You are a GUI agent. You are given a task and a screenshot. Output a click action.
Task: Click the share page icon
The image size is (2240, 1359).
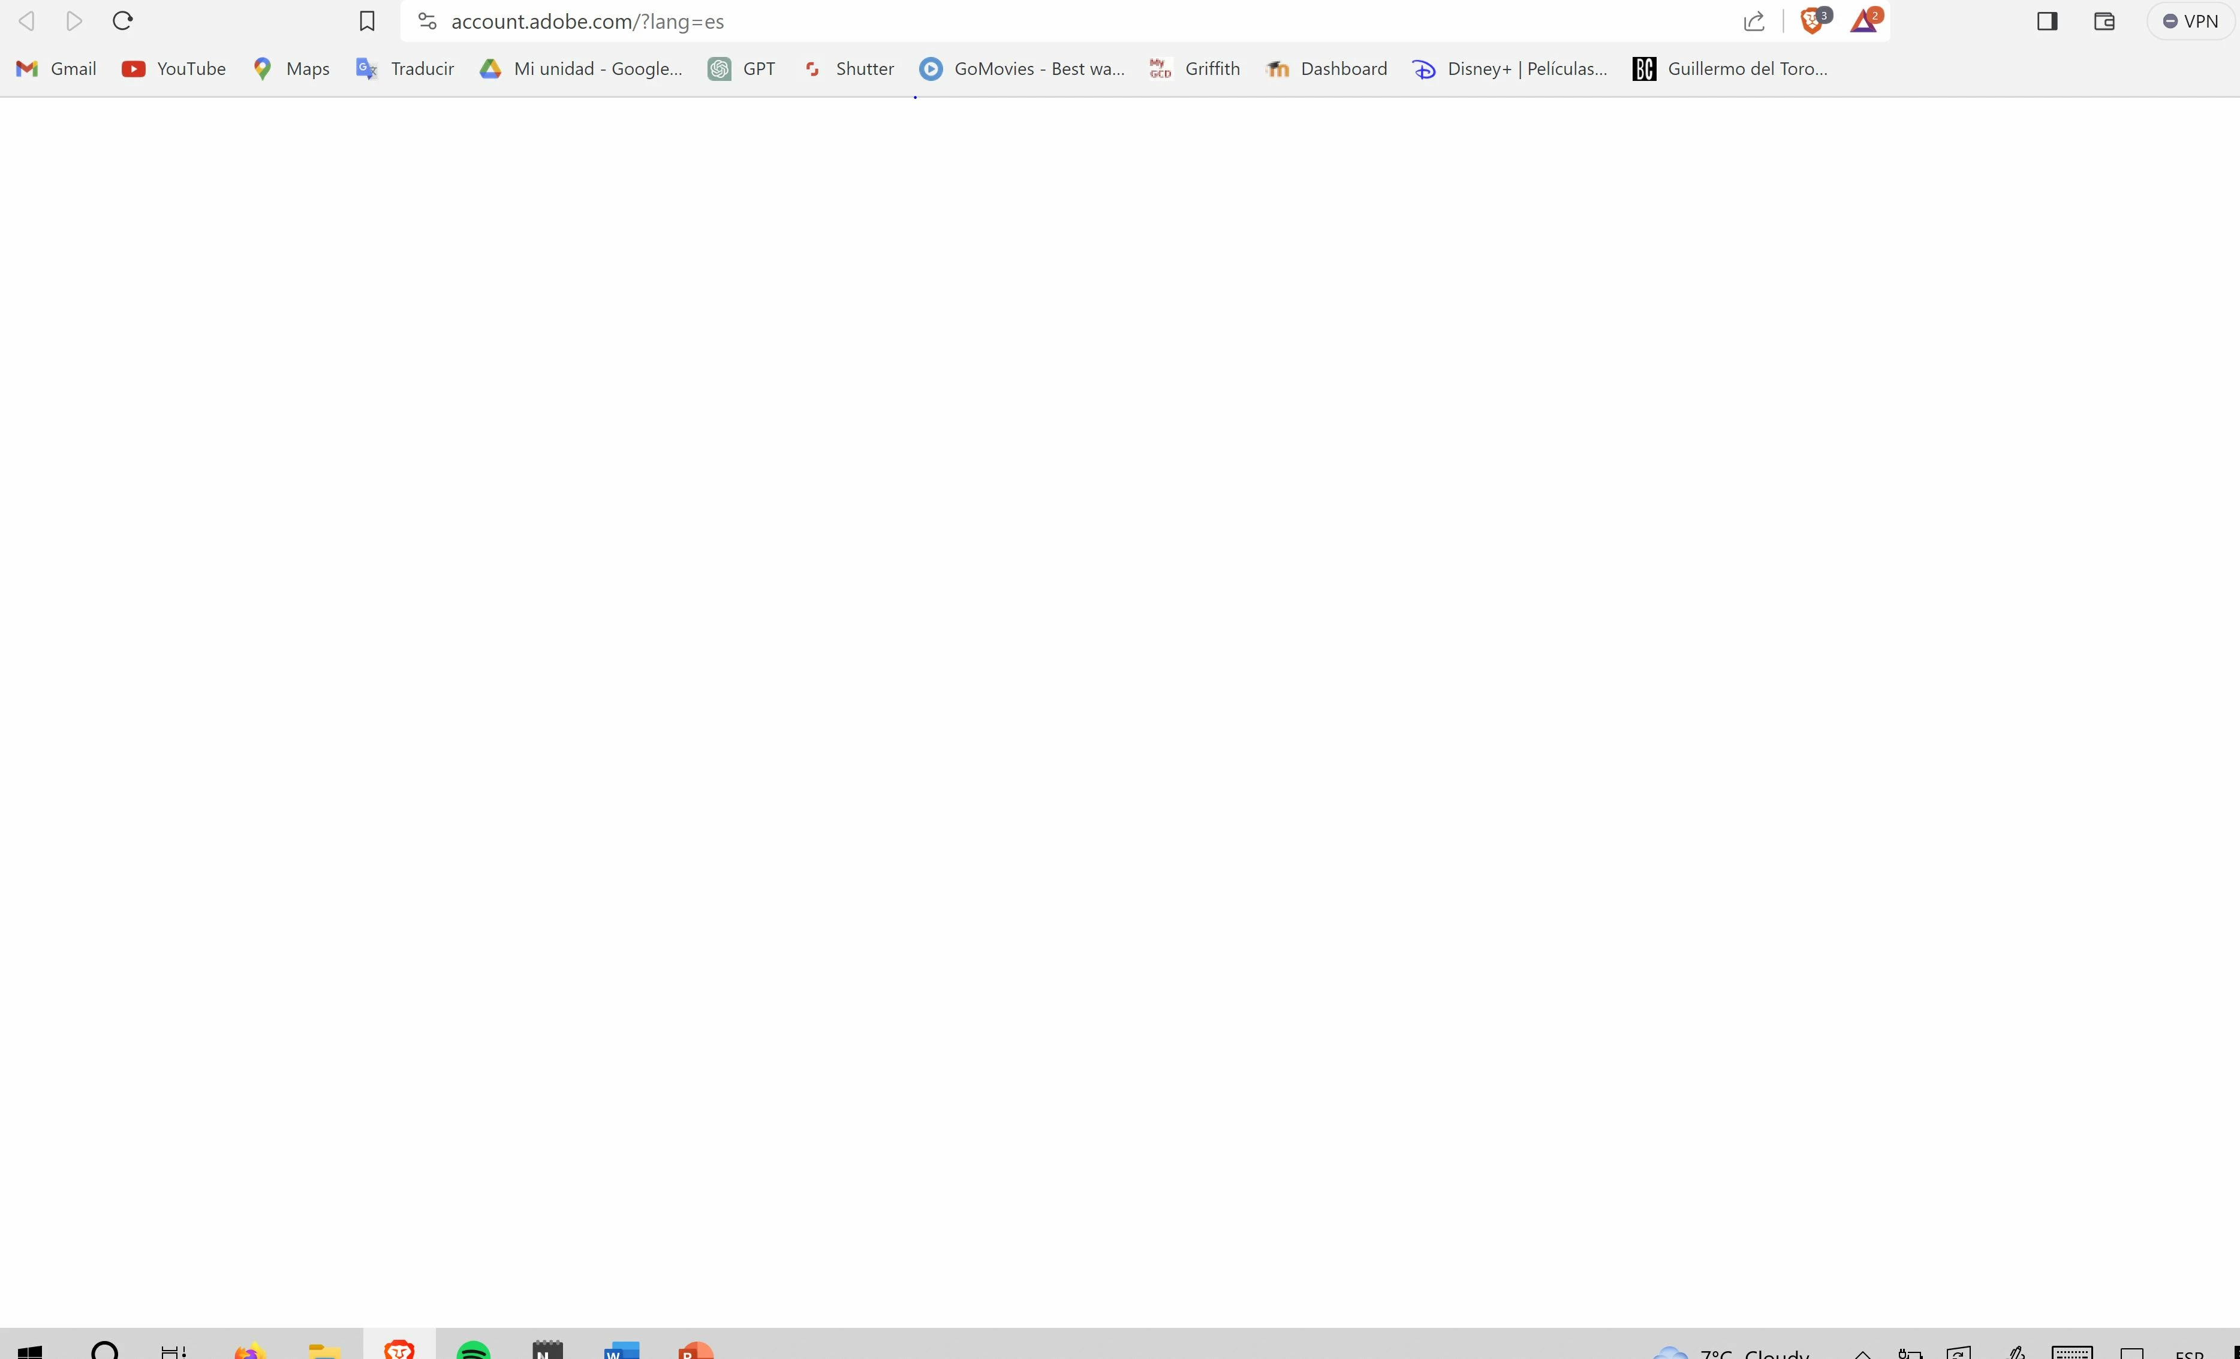click(1754, 21)
